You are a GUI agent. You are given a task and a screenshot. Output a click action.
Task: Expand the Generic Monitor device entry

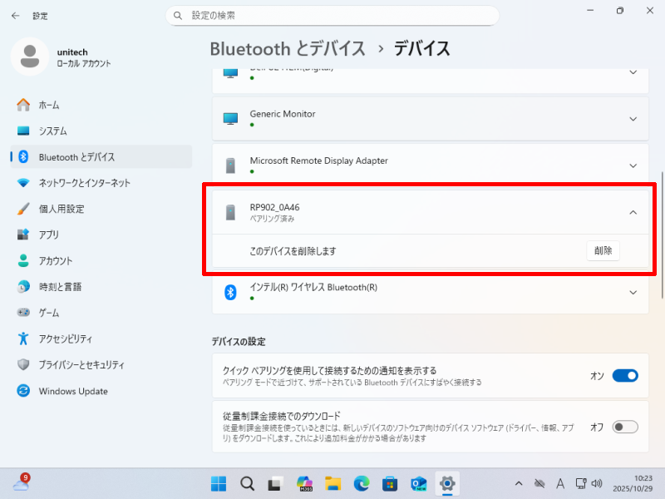[x=633, y=119]
